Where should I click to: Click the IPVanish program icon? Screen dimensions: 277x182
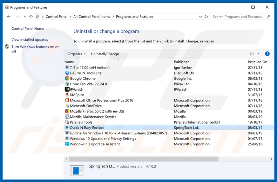(67, 89)
